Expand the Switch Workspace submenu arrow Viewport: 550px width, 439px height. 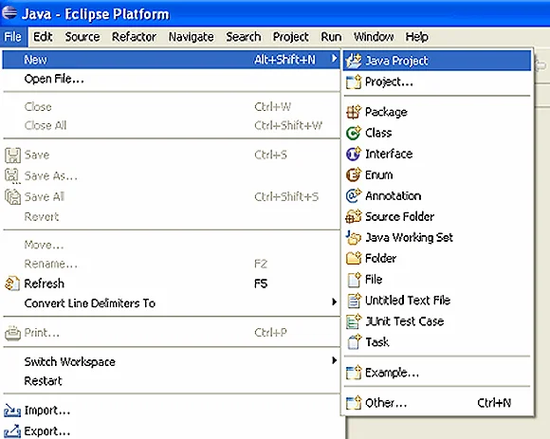[x=335, y=360]
